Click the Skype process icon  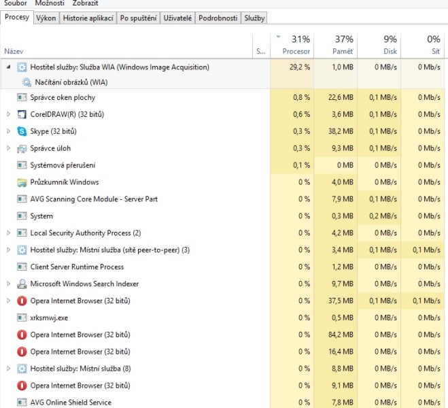[x=22, y=131]
